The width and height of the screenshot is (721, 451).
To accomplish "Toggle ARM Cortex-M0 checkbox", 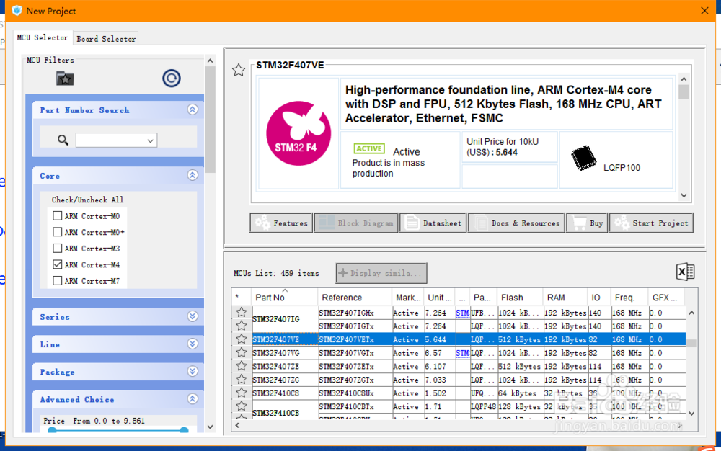I will (58, 216).
